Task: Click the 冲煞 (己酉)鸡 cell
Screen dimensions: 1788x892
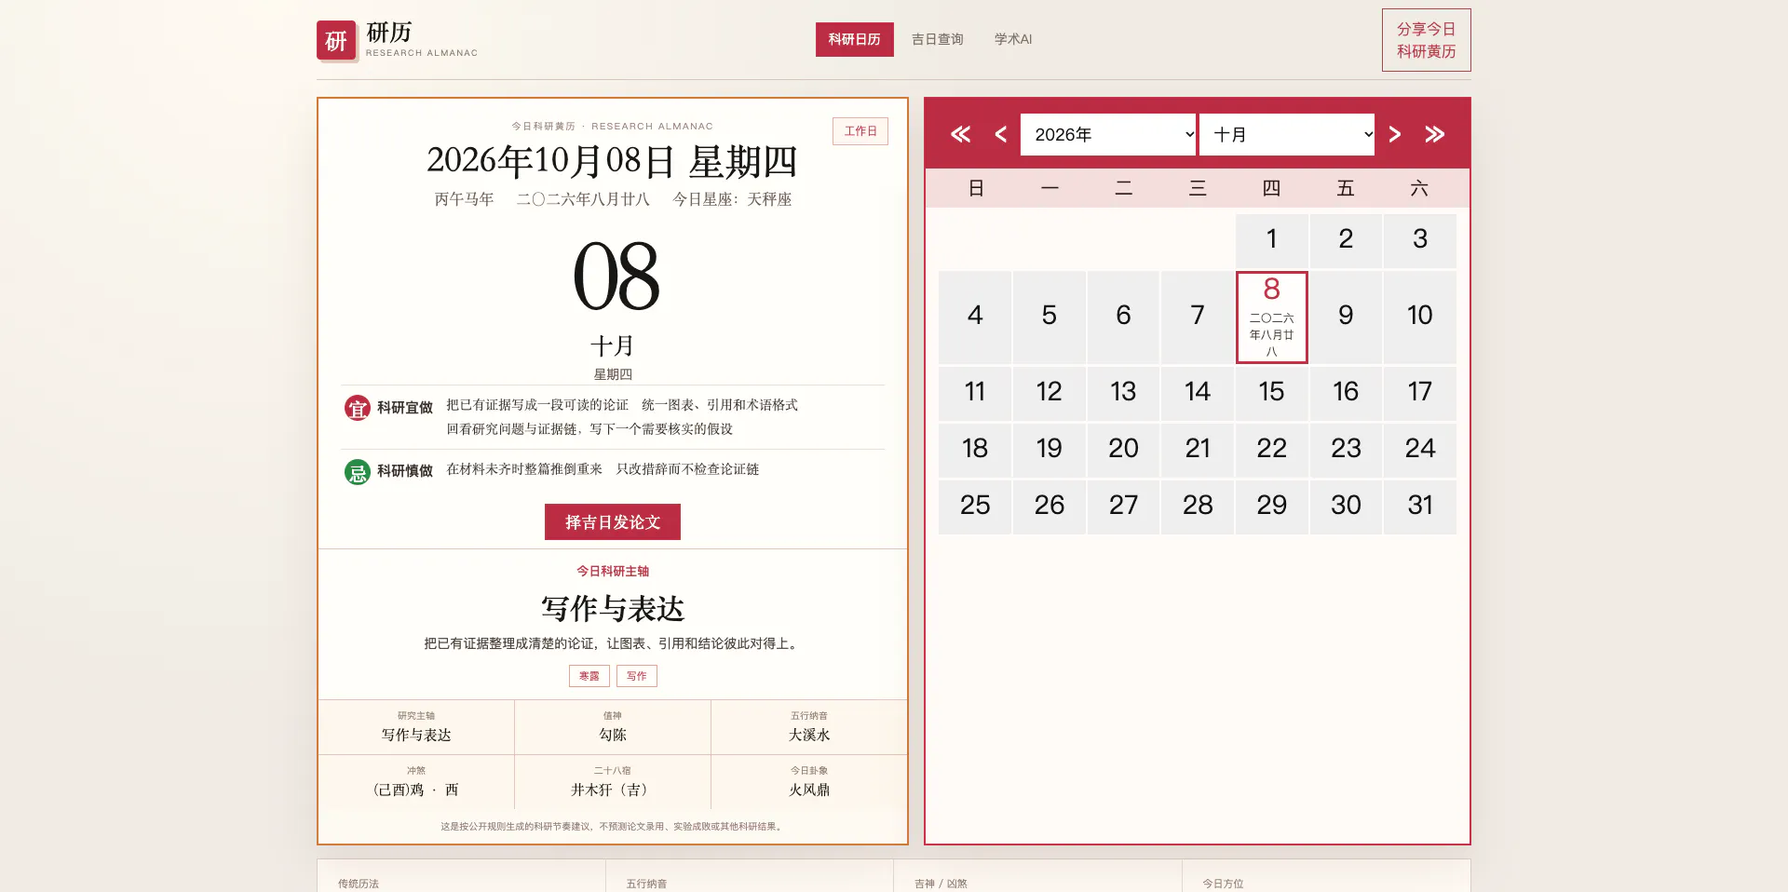Action: pyautogui.click(x=416, y=782)
